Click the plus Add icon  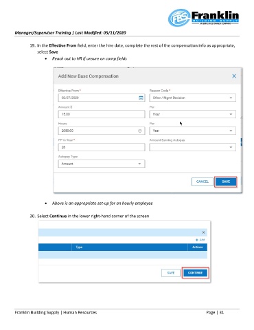click(x=200, y=240)
